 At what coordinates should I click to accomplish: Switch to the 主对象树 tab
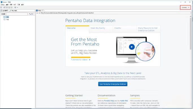pyautogui.click(x=4, y=11)
